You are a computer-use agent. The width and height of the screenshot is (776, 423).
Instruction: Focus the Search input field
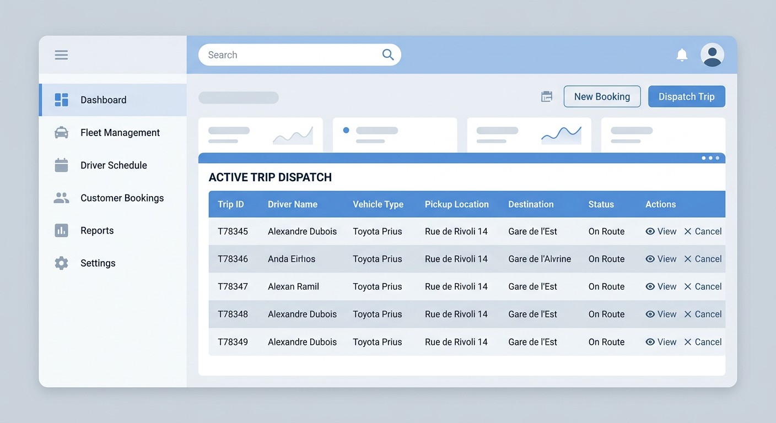pos(299,55)
